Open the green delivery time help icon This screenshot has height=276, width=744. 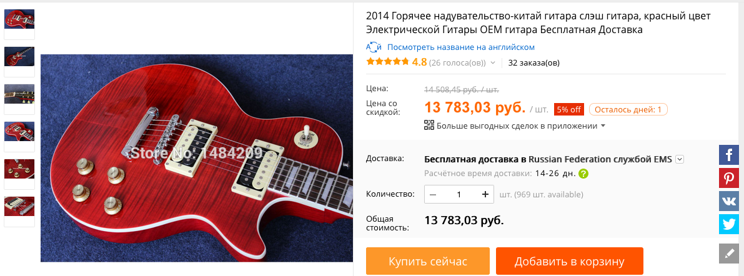pos(583,174)
